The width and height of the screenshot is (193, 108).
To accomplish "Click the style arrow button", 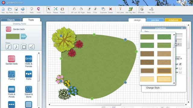I will click(24, 36).
